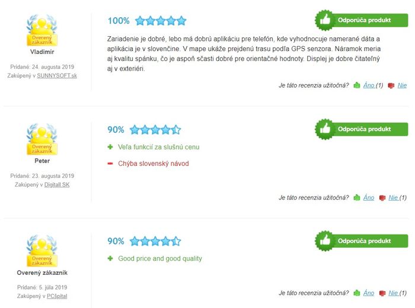The width and height of the screenshot is (415, 308).
Task: Open the SUNNYSOFT.sk shop link
Action: tap(57, 76)
